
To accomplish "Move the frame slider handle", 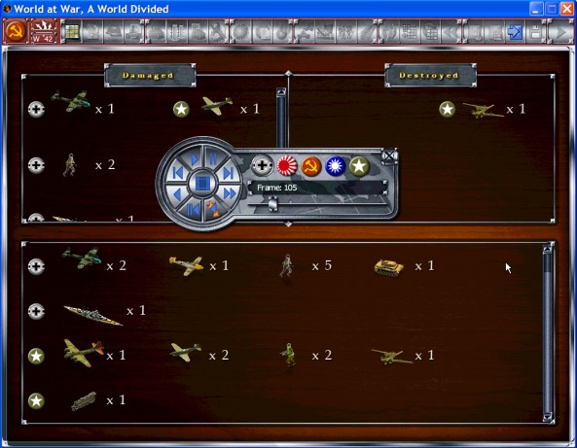I will (272, 204).
